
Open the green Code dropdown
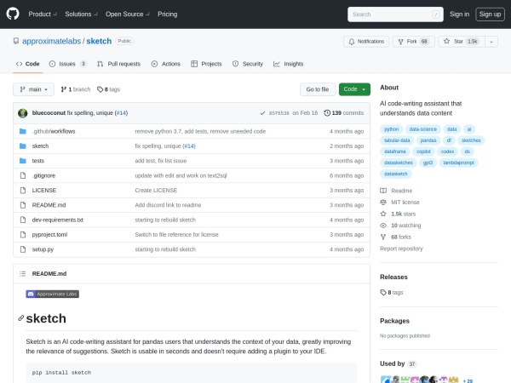[x=354, y=89]
